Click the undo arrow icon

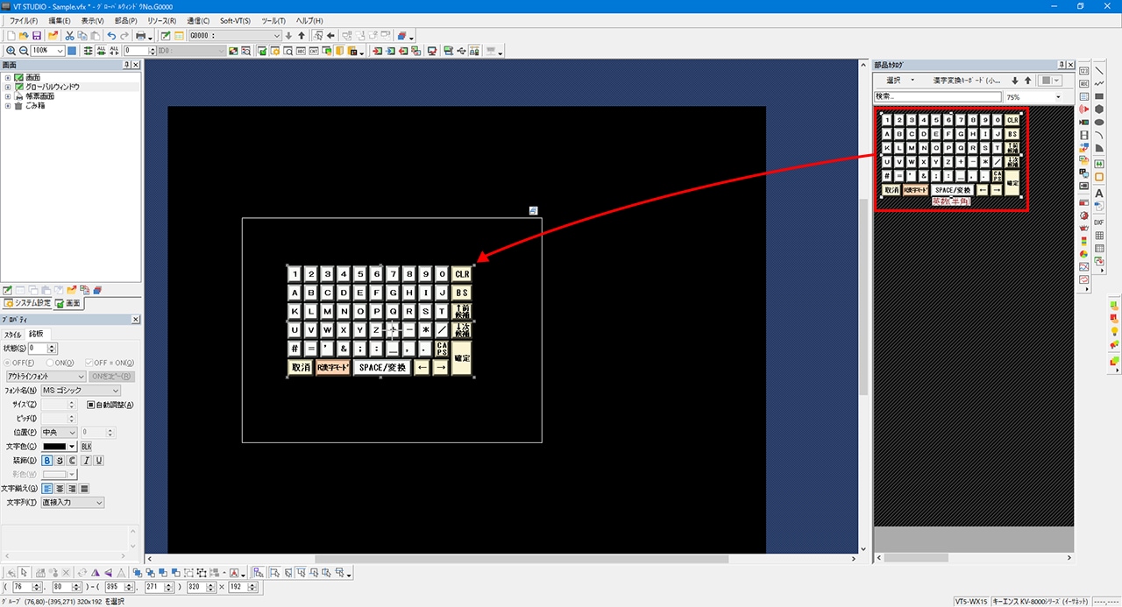point(111,36)
